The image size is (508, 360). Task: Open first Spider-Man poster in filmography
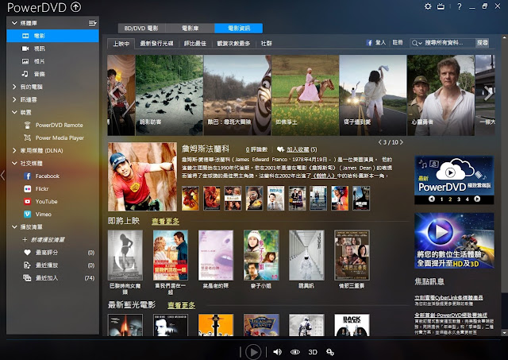[x=190, y=198]
